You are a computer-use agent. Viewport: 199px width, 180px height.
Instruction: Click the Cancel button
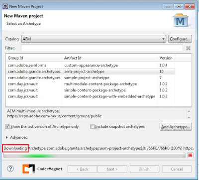pos(177,169)
